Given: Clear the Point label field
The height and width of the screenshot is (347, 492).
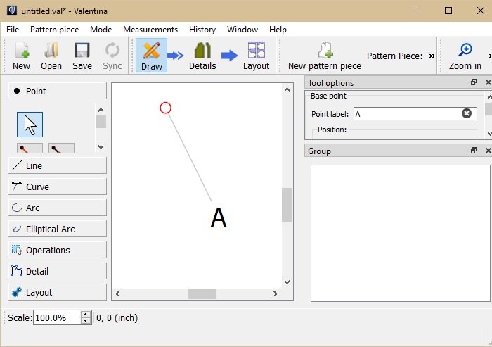Looking at the screenshot, I should (467, 113).
